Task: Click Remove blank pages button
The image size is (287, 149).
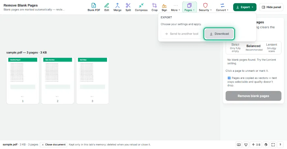Action: [x=253, y=96]
